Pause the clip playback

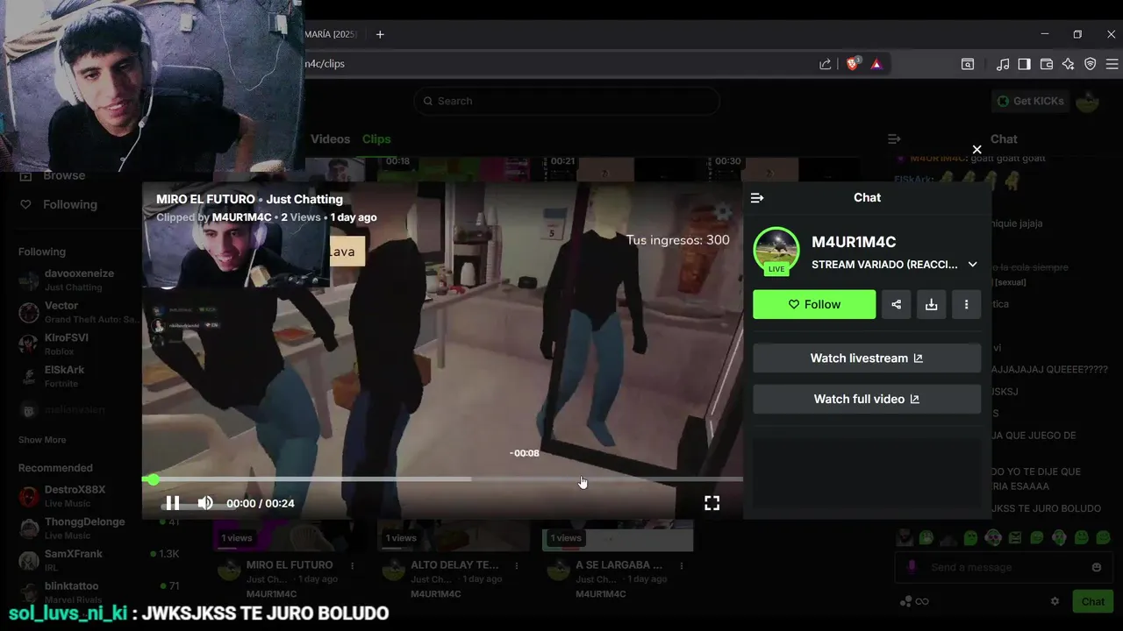click(x=173, y=503)
